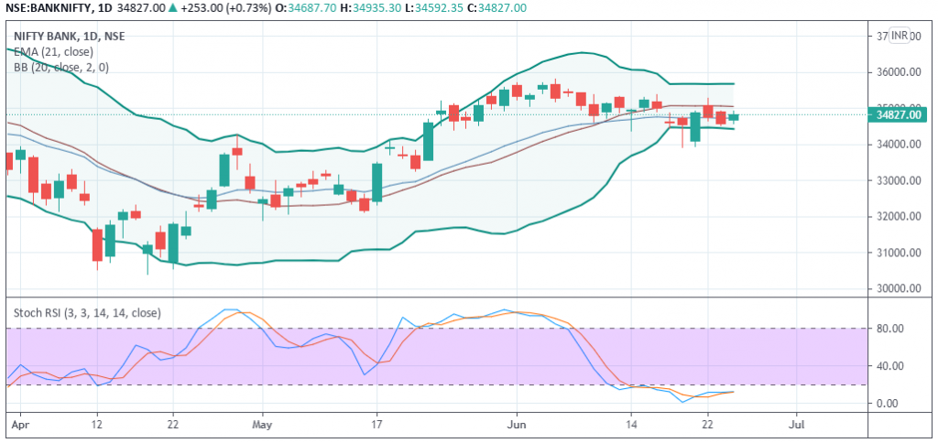Select the Jun date on time axis

(x=517, y=425)
